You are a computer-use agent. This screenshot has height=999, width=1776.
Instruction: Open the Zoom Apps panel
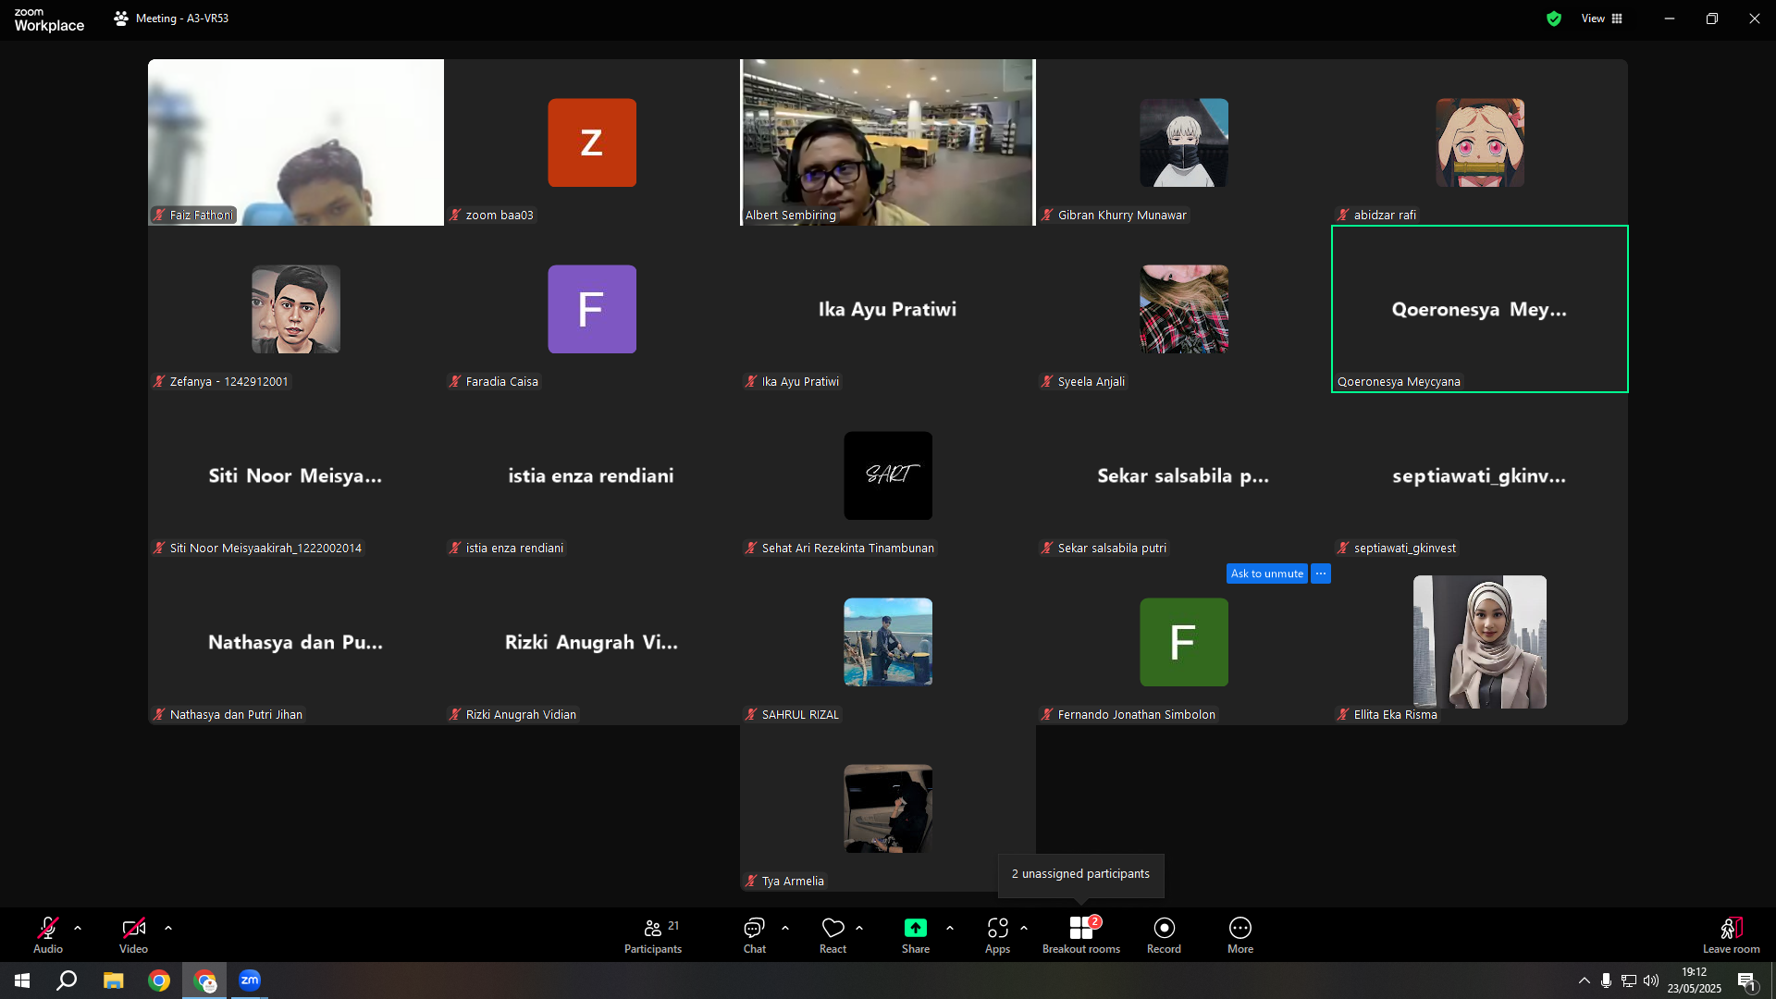pos(997,934)
